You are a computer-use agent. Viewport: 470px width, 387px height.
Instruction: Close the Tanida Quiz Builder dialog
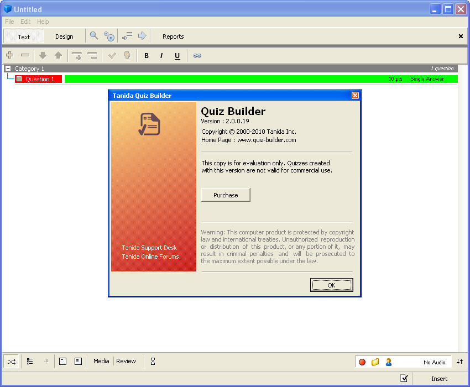coord(355,95)
